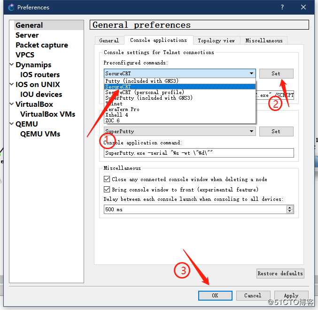Switch to the Topology view tab

[x=216, y=40]
